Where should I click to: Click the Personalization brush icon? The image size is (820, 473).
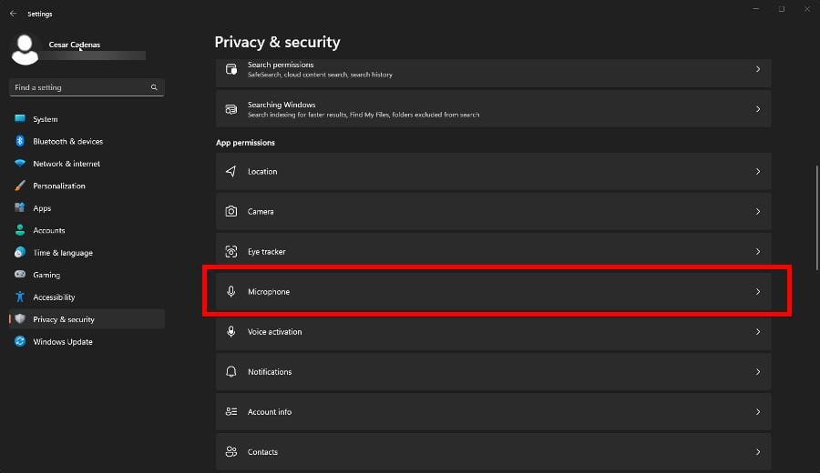coord(20,186)
